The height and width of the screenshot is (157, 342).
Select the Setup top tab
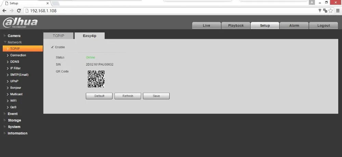point(265,26)
